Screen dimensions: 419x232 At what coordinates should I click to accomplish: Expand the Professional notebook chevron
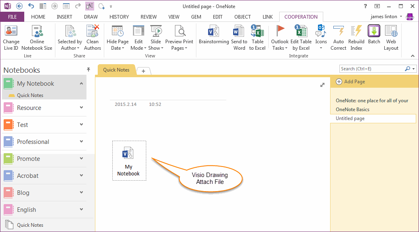[82, 141]
